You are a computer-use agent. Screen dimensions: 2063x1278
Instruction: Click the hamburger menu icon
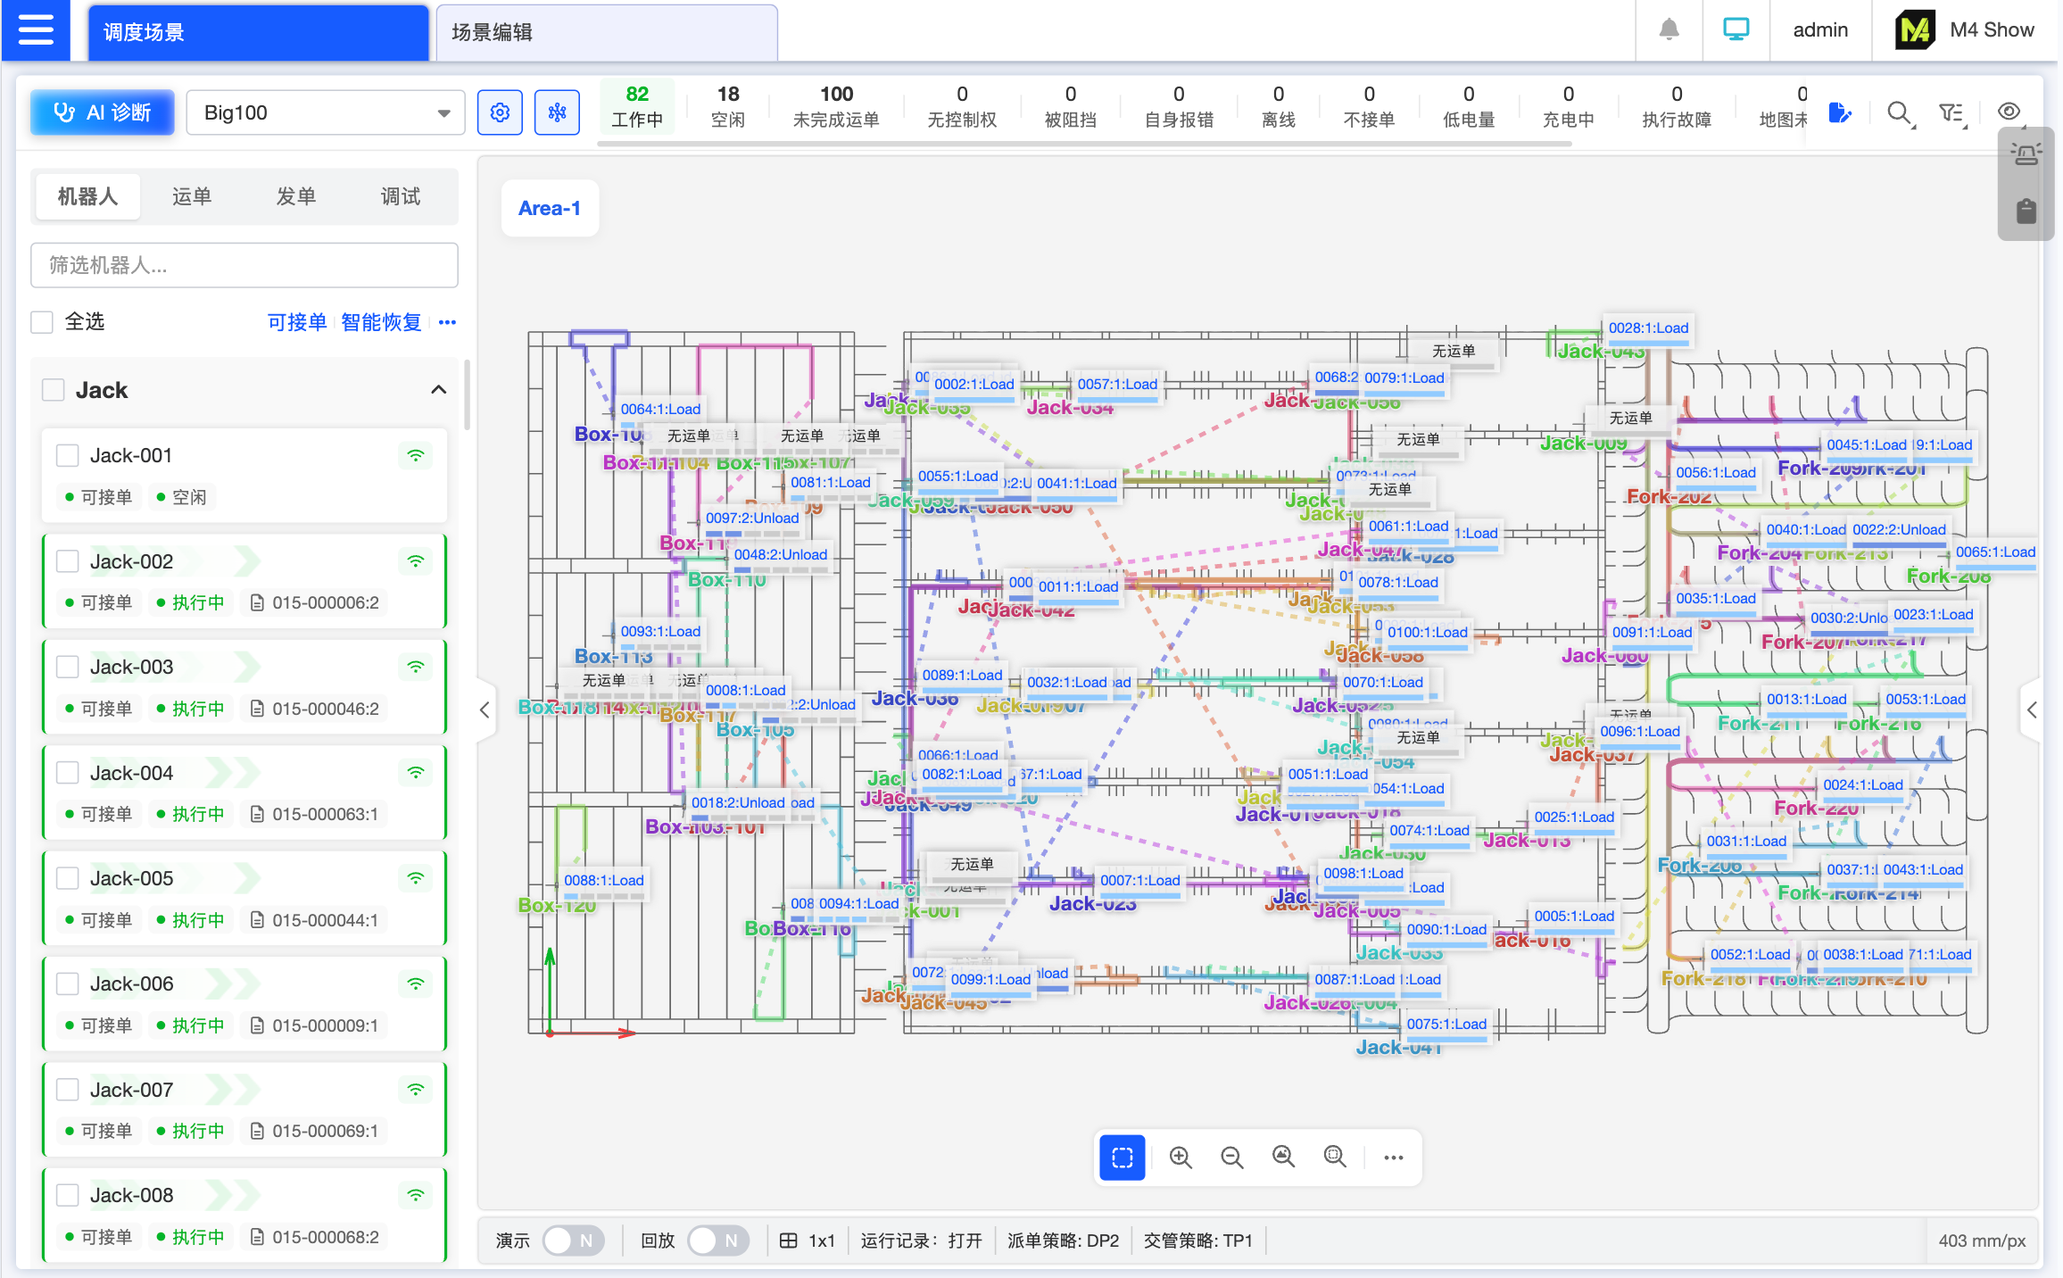coord(36,30)
